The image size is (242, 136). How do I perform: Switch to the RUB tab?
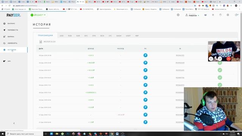coord(70,36)
